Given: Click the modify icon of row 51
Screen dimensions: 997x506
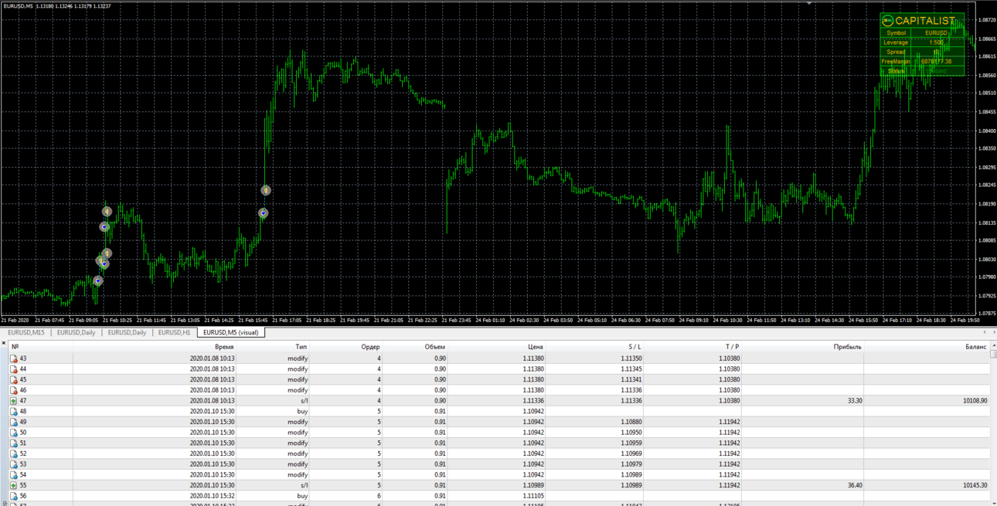Looking at the screenshot, I should coord(14,443).
